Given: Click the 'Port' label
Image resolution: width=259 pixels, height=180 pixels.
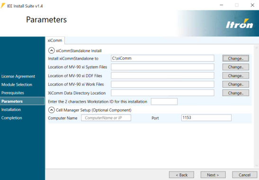Looking at the screenshot, I should 155,118.
